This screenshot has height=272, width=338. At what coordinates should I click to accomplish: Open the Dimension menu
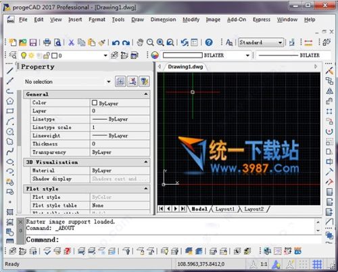164,20
